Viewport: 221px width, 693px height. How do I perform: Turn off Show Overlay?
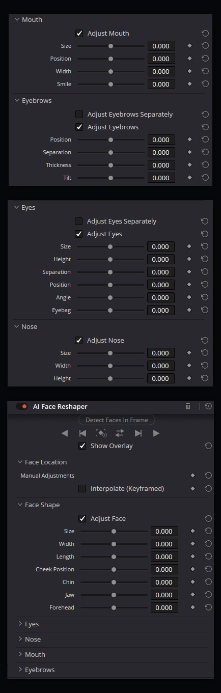click(x=82, y=446)
